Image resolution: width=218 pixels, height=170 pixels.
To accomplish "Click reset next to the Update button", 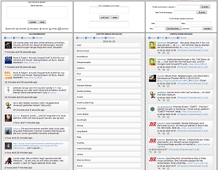I will pyautogui.click(x=42, y=22).
